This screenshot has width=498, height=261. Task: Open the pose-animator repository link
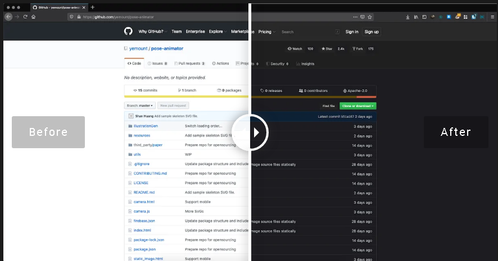pos(167,48)
